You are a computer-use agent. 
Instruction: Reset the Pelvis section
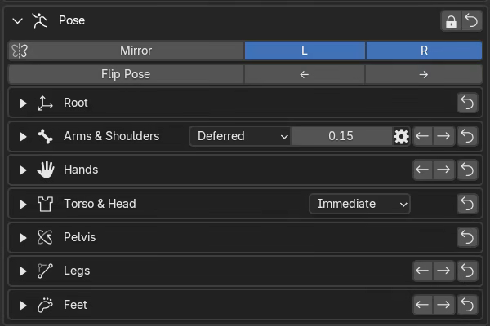coord(467,237)
